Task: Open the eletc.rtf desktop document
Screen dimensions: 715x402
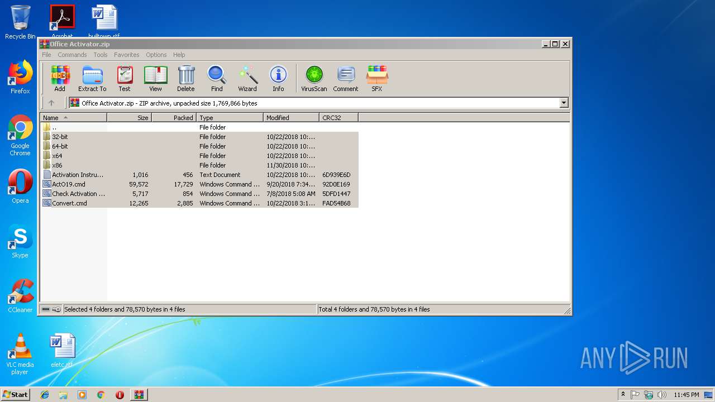Action: click(62, 351)
